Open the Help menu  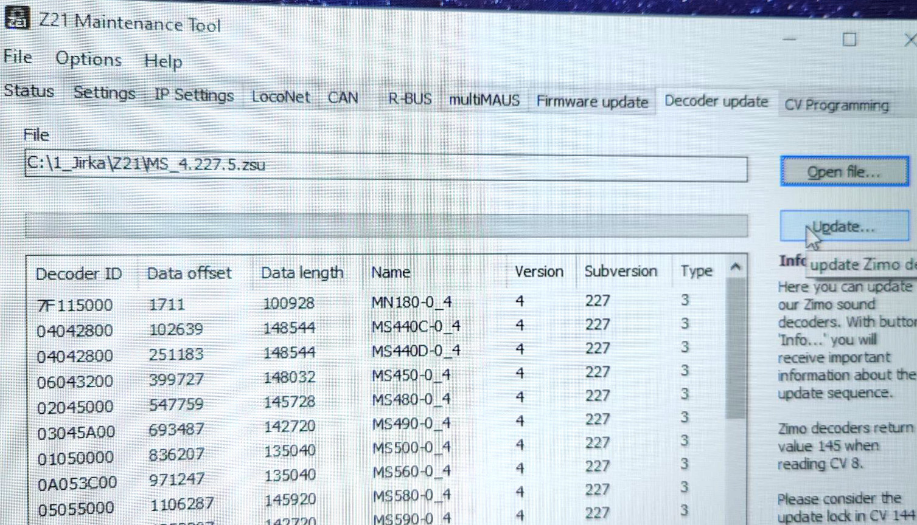(x=162, y=61)
